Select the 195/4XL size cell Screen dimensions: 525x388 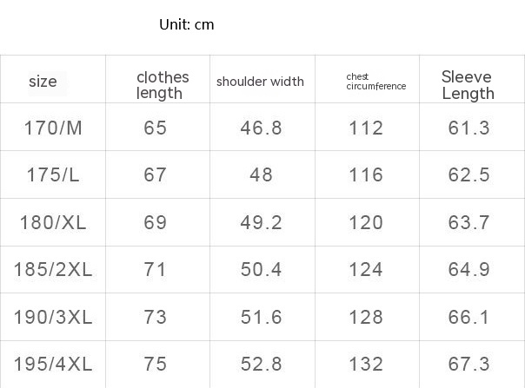[53, 364]
